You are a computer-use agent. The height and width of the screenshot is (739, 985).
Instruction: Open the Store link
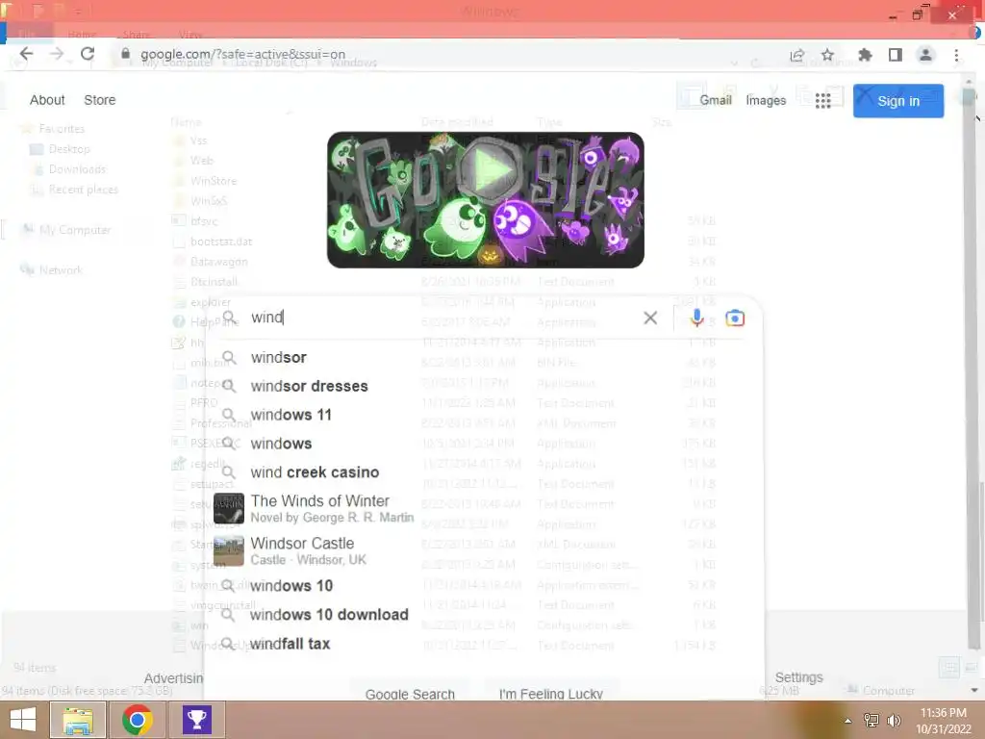(100, 100)
